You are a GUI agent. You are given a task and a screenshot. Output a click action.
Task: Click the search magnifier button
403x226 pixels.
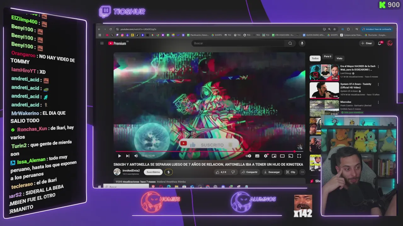tap(290, 43)
